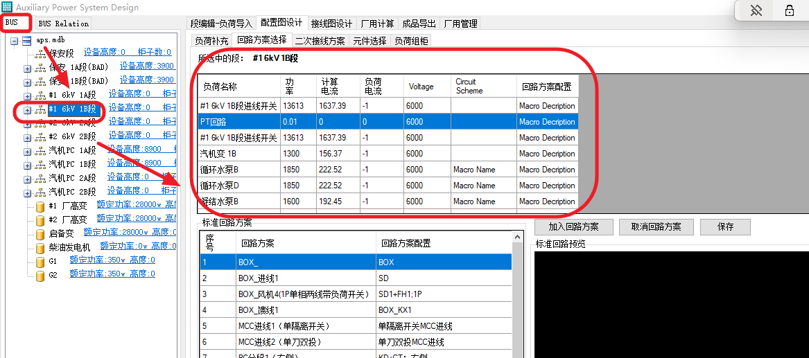Click the 负荷名称 column header
The height and width of the screenshot is (358, 809).
pos(239,87)
